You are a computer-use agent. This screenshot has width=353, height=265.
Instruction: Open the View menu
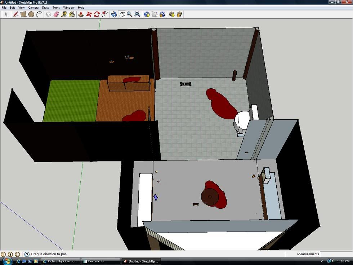22,8
